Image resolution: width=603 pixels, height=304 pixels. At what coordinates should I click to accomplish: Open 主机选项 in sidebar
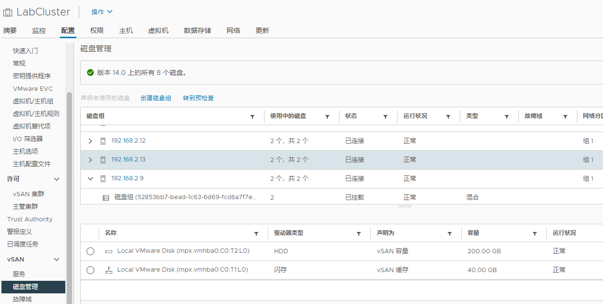click(x=26, y=151)
